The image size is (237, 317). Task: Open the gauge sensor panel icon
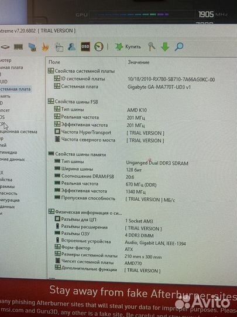coord(99,47)
